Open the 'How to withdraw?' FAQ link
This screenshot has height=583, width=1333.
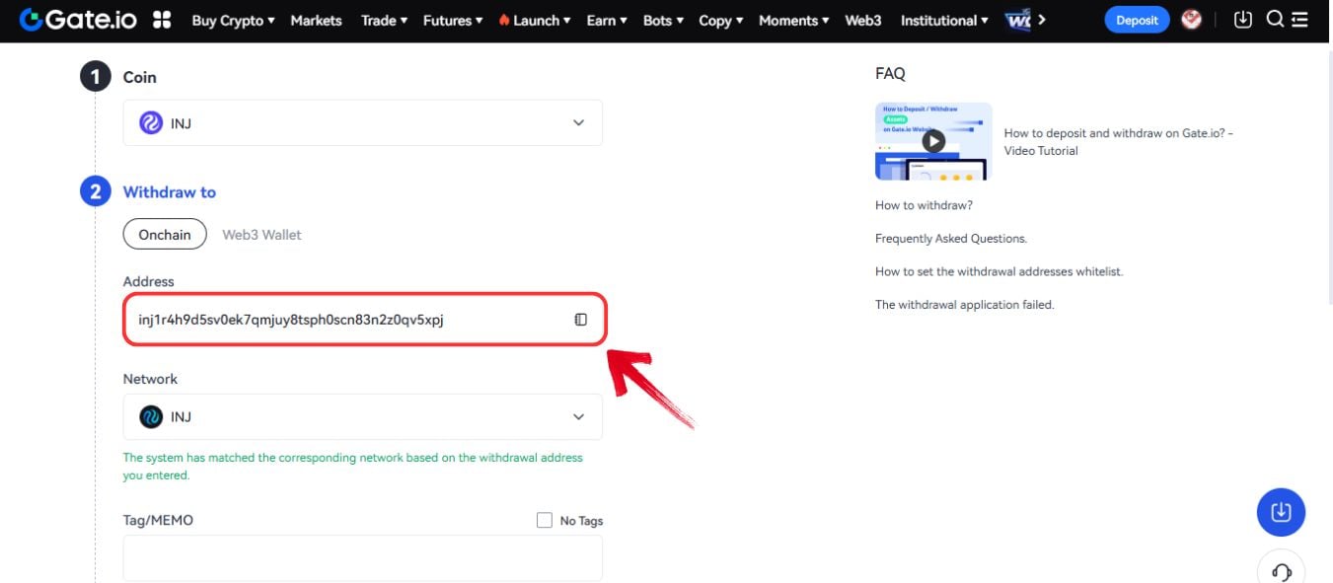click(924, 205)
